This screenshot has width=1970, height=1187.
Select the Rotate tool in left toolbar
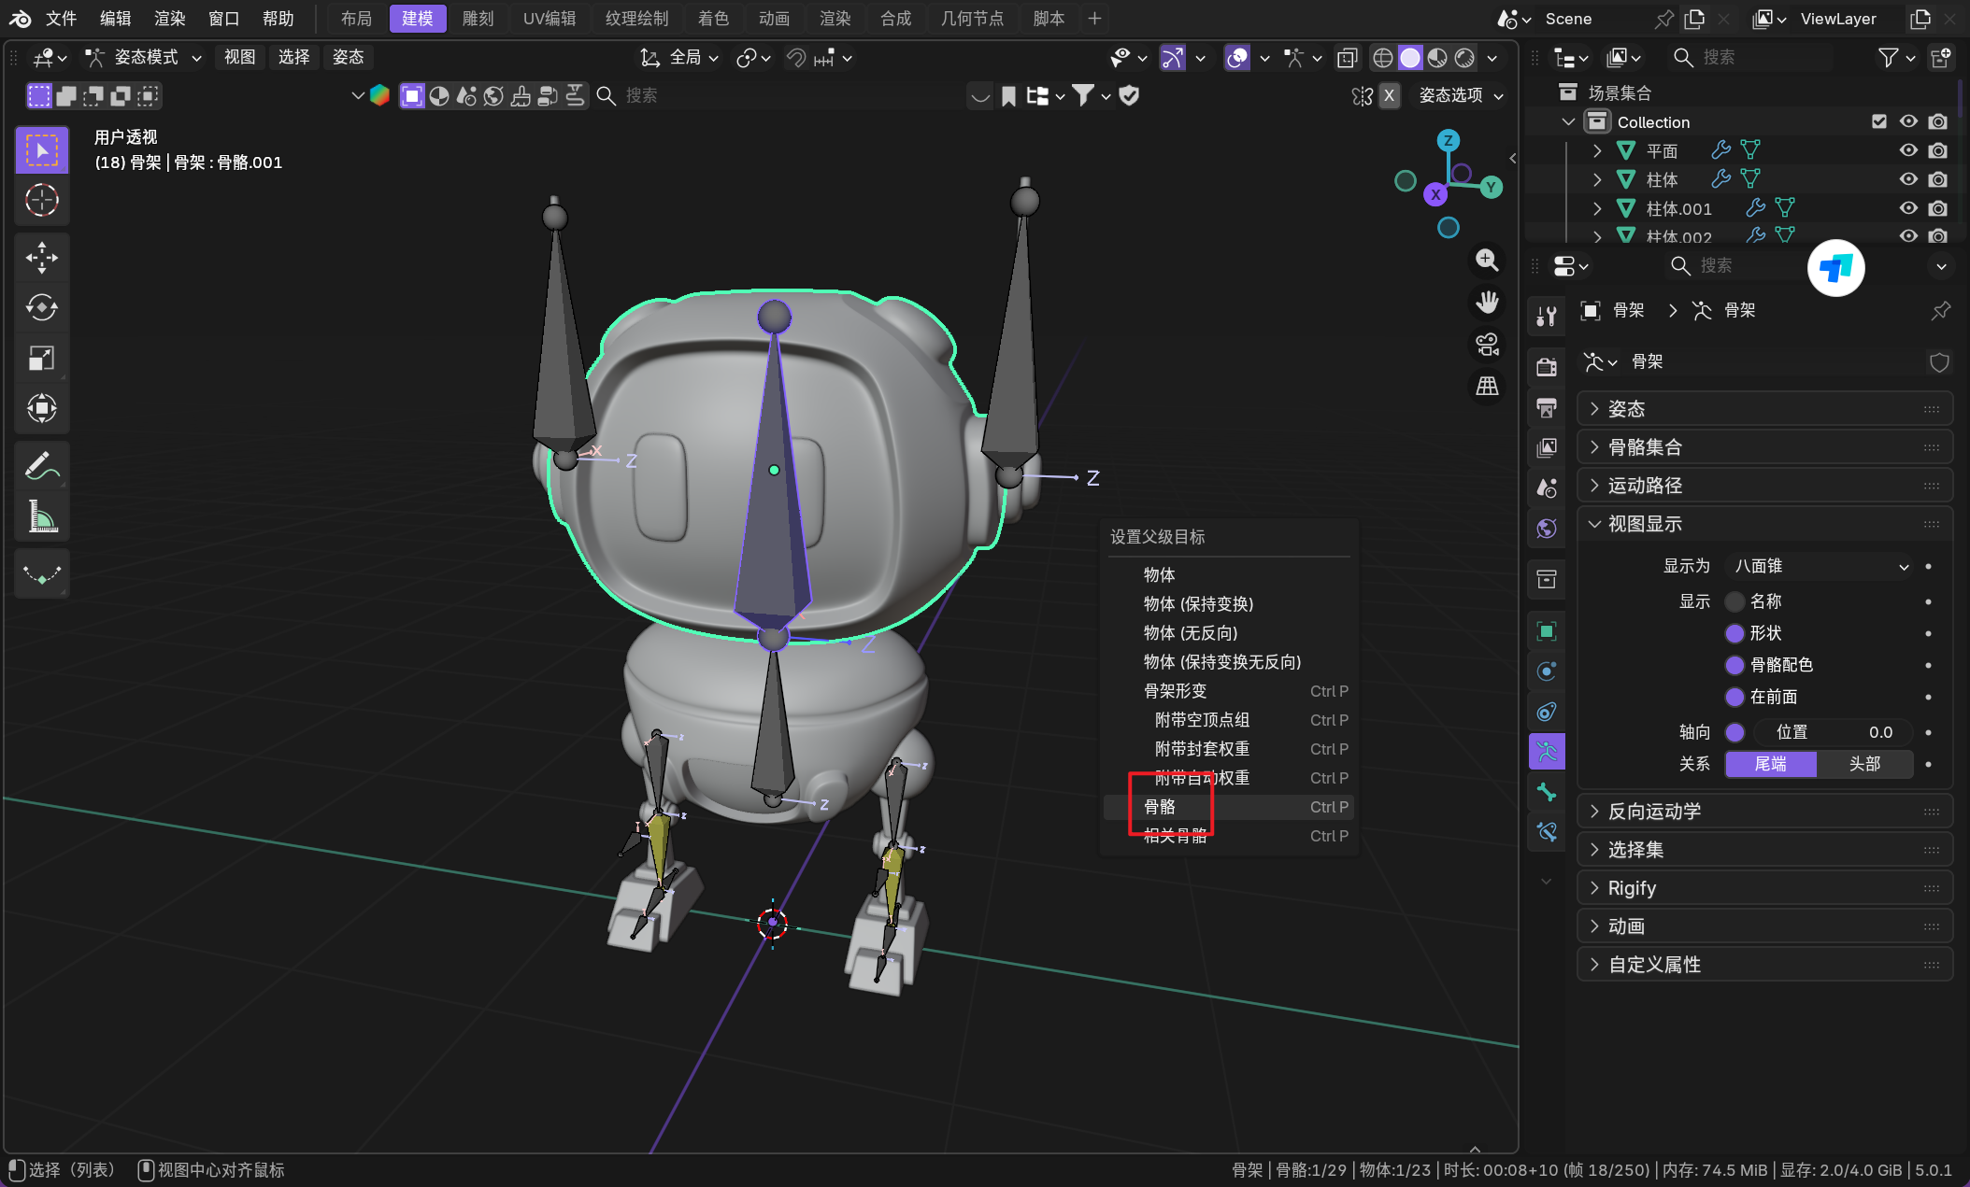click(41, 307)
